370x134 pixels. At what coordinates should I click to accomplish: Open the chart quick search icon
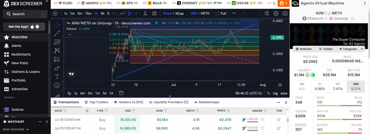[267, 14]
